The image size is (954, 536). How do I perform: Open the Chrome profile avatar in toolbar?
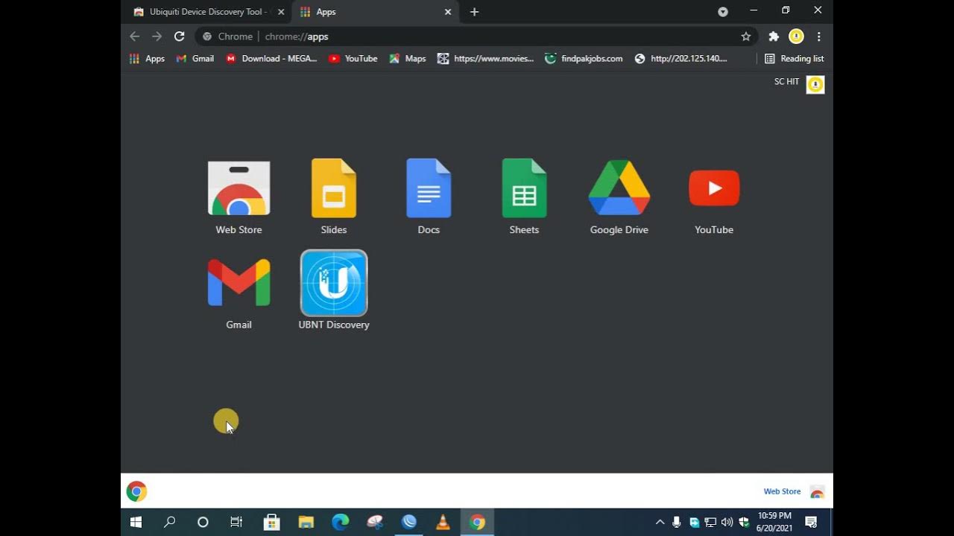click(796, 36)
